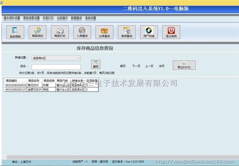Select 福州仓山区 in the 金银花饮片 row
The height and width of the screenshot is (166, 239).
(63, 90)
